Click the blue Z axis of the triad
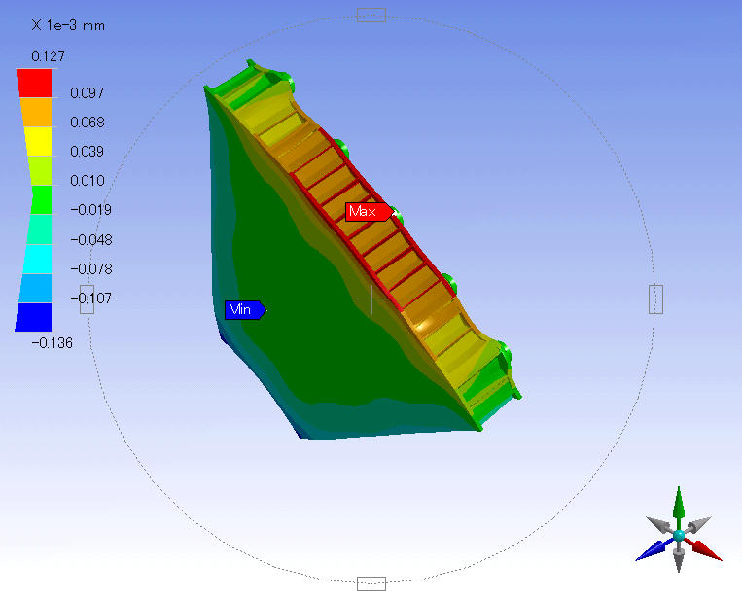The height and width of the screenshot is (598, 742). (x=654, y=549)
